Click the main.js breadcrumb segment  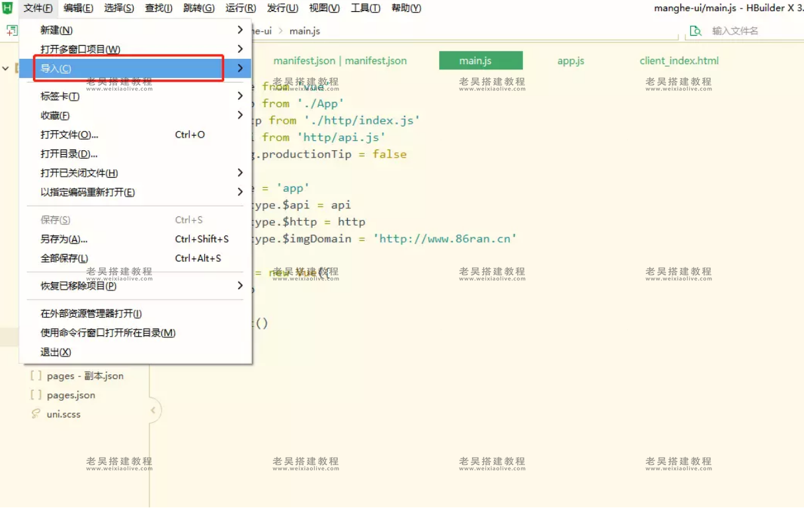(x=304, y=31)
